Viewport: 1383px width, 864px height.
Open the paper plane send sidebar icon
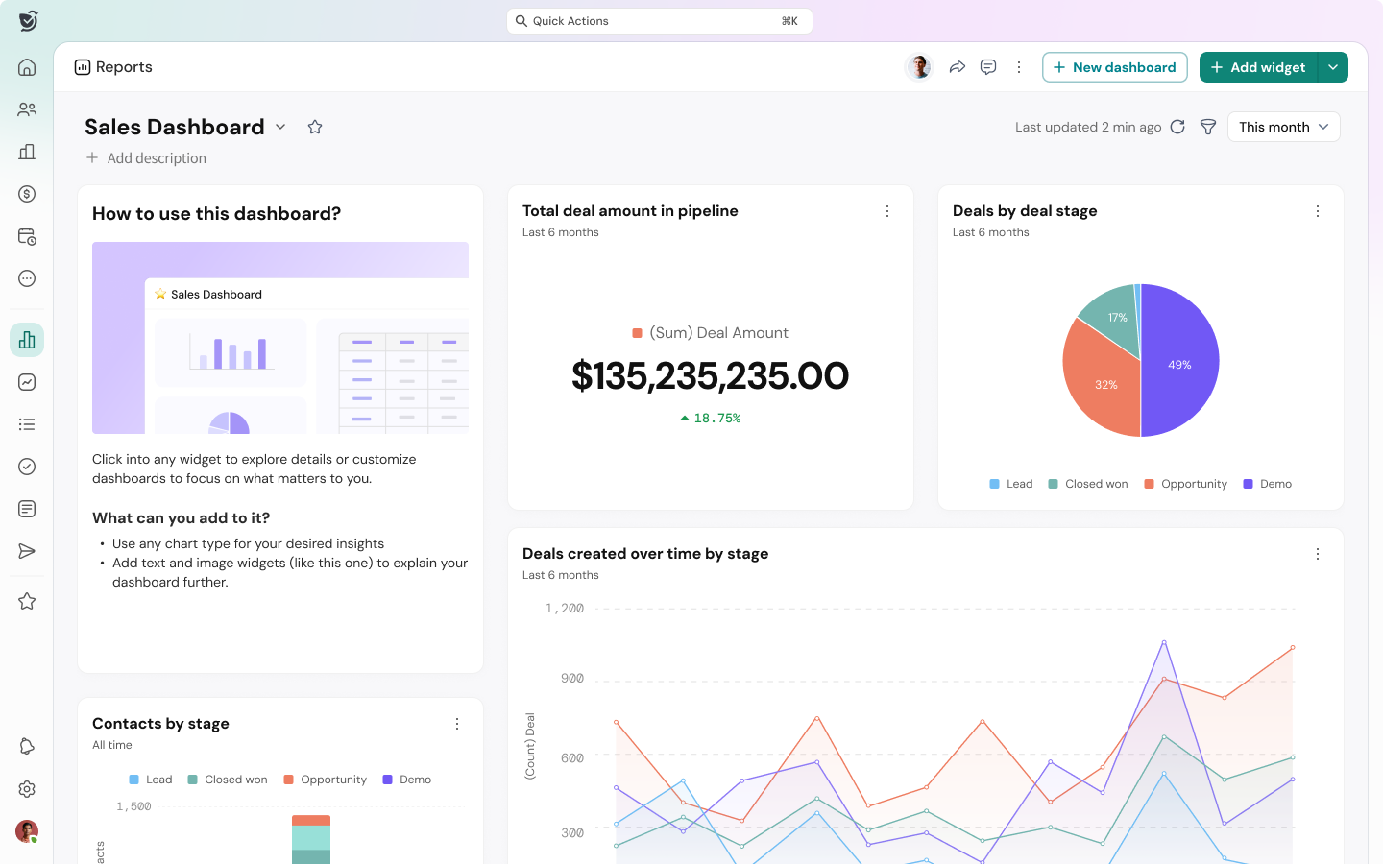(x=27, y=551)
